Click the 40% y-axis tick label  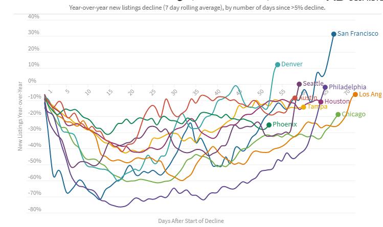click(33, 17)
